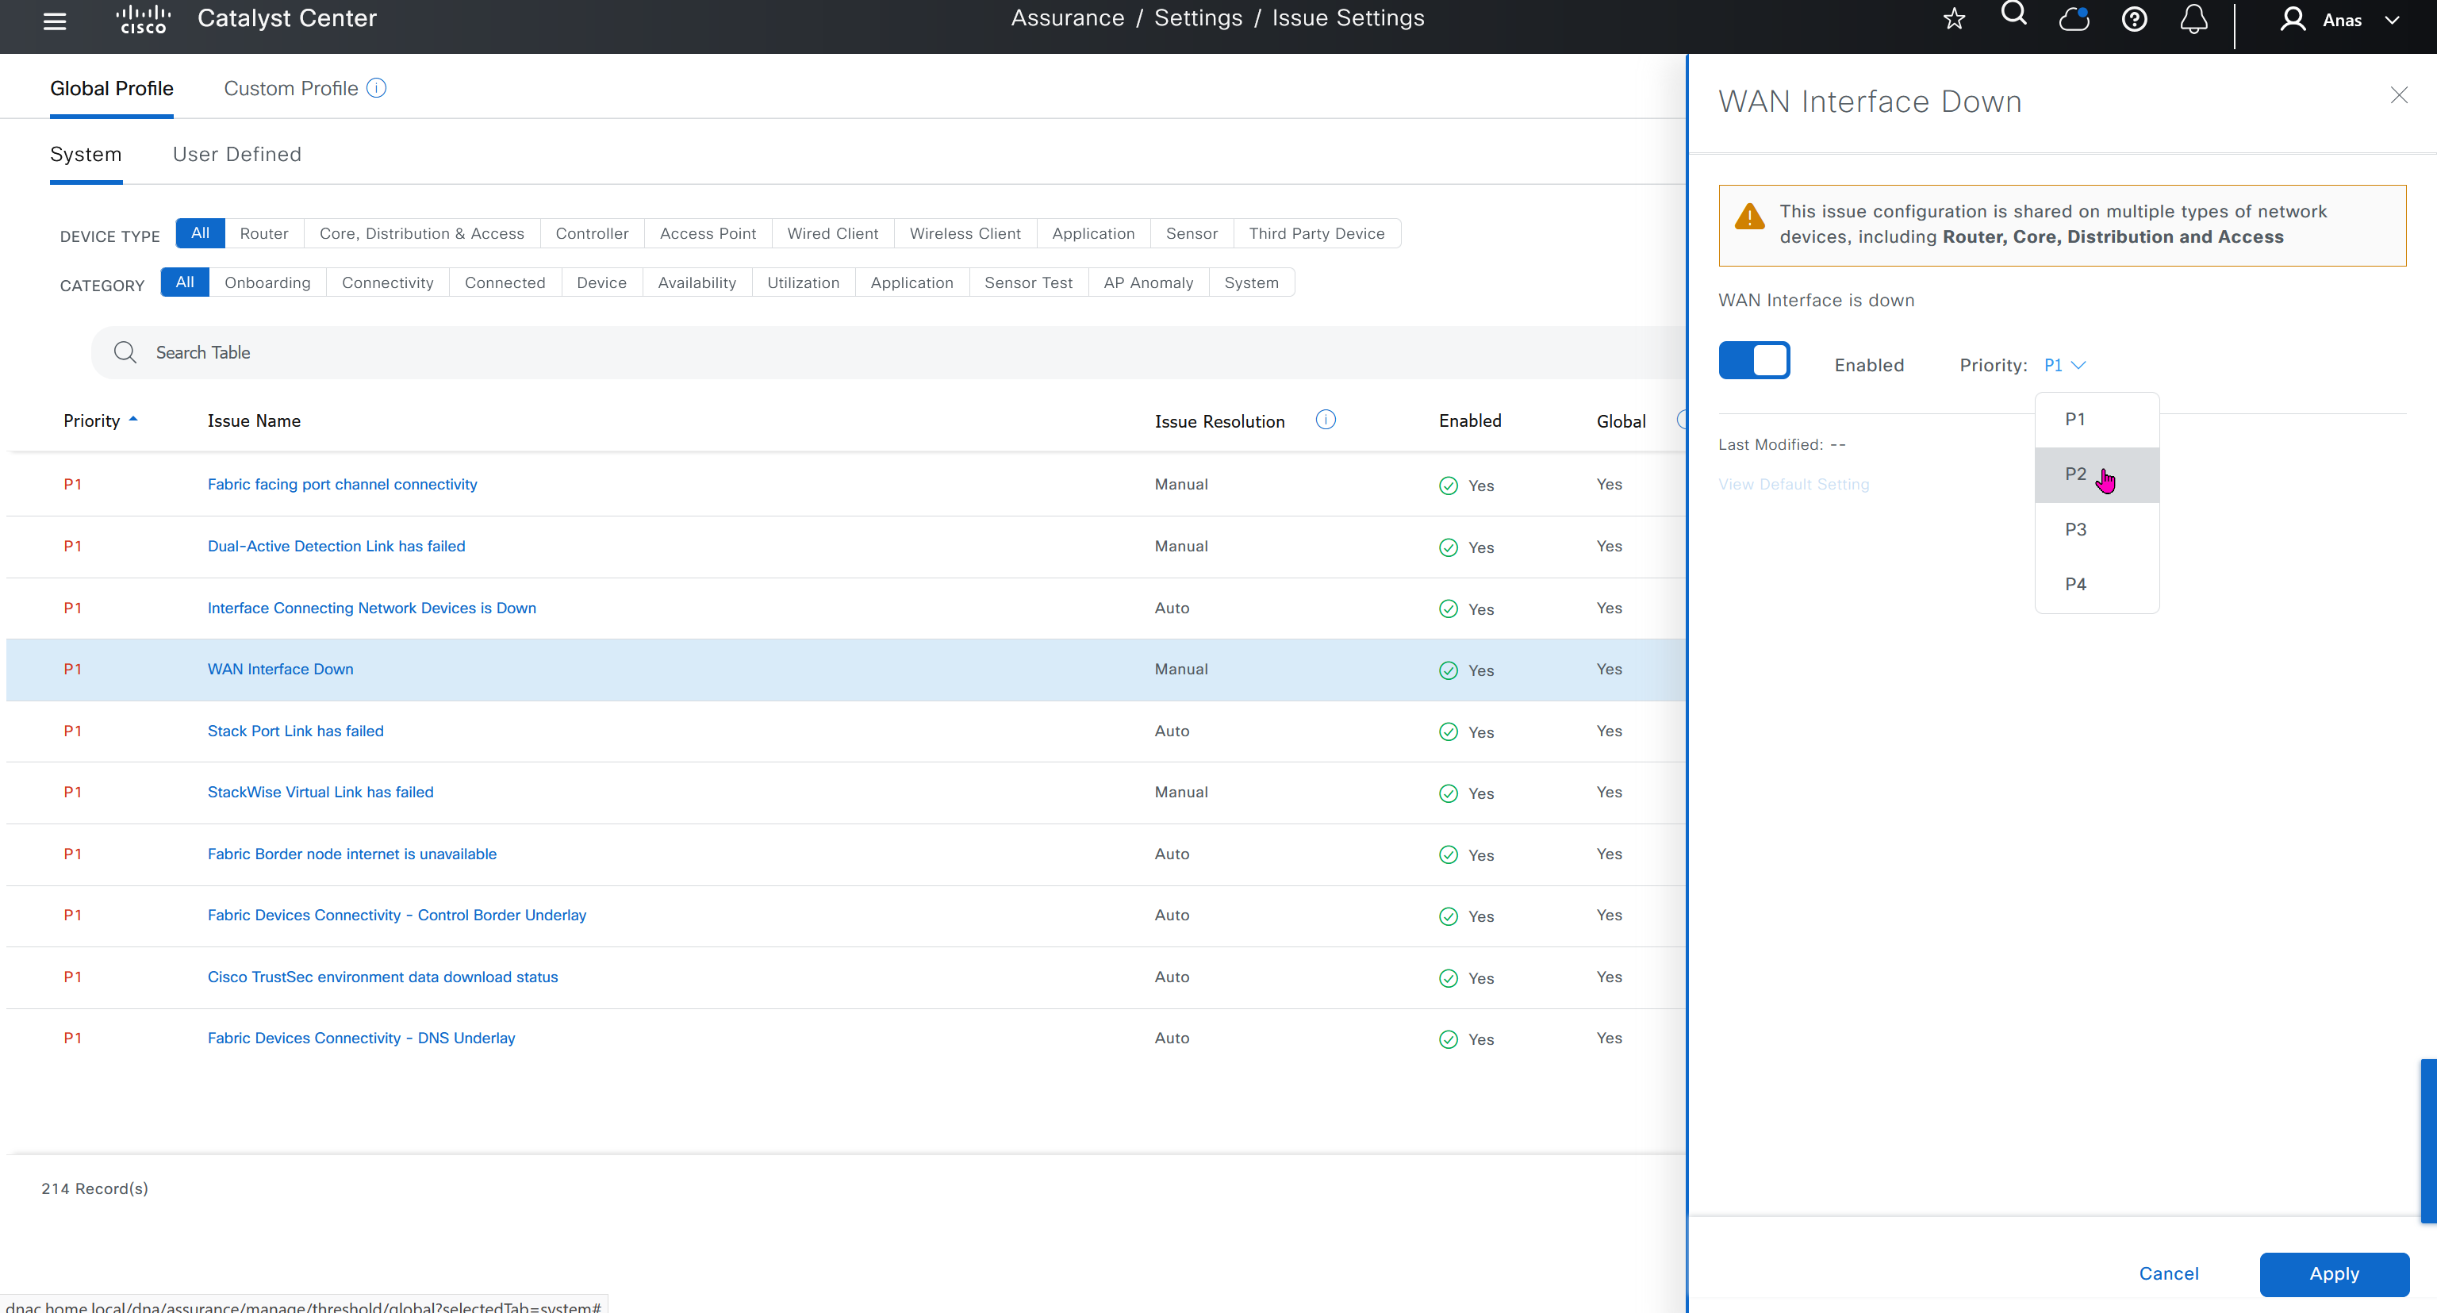This screenshot has width=2437, height=1313.
Task: Open the hamburger navigation menu
Action: coord(55,21)
